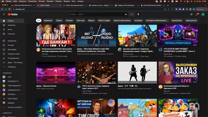Viewport: 208px width, 117px height.
Task: Open Библиотека in the sidebar
Action: tap(12, 41)
